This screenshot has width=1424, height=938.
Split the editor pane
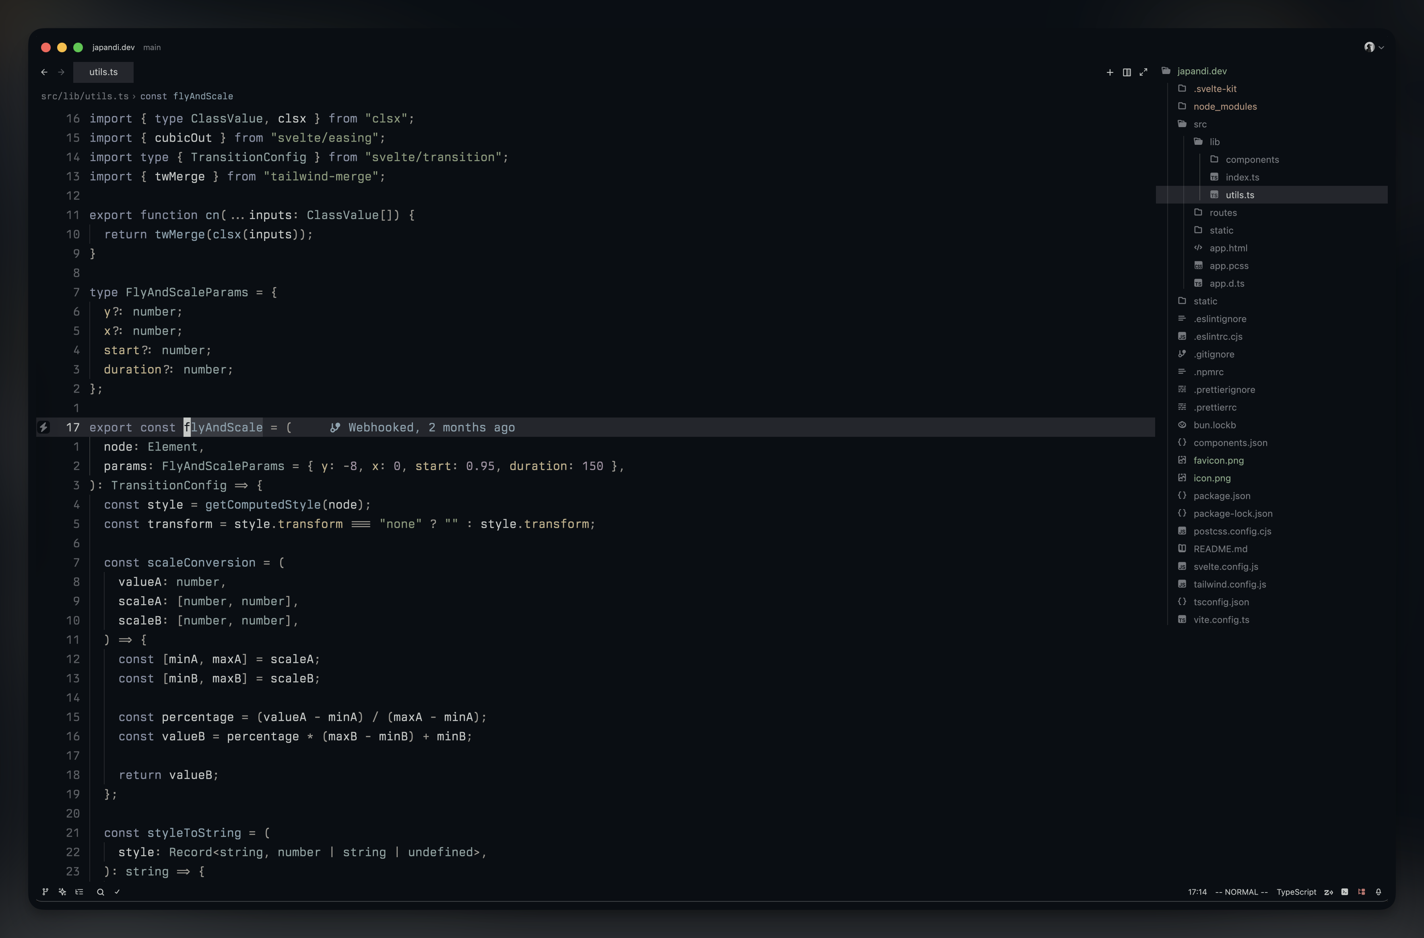click(1127, 72)
